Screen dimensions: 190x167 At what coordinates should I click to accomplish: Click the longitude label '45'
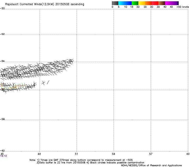pyautogui.click(x=2, y=154)
